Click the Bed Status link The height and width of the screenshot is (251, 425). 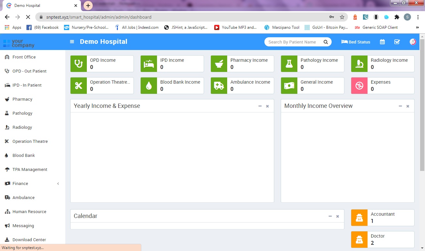[x=356, y=42]
